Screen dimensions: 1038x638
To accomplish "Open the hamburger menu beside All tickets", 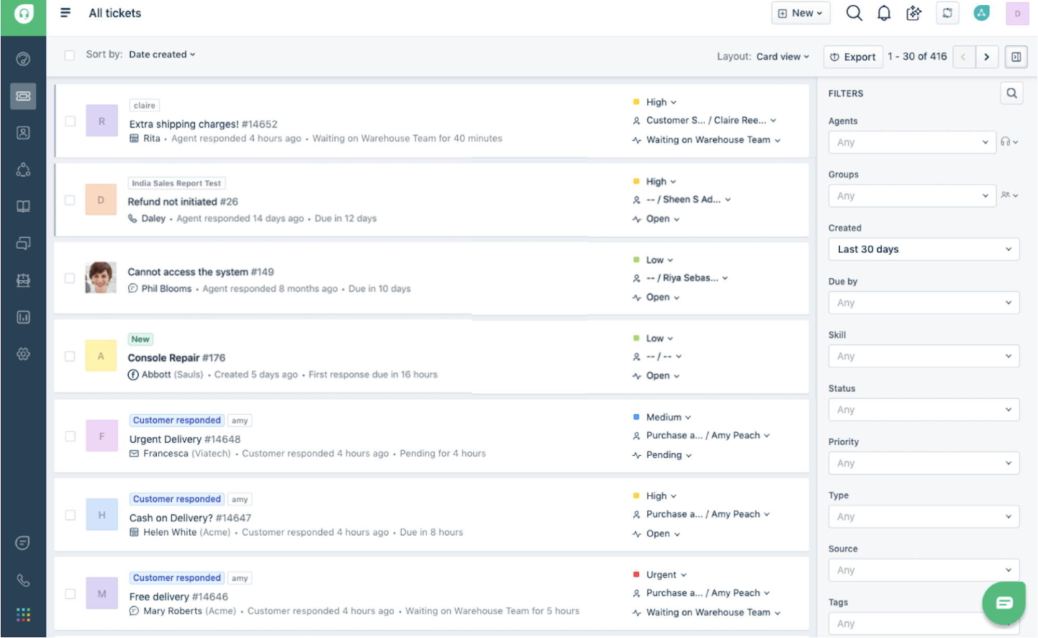I will 65,12.
